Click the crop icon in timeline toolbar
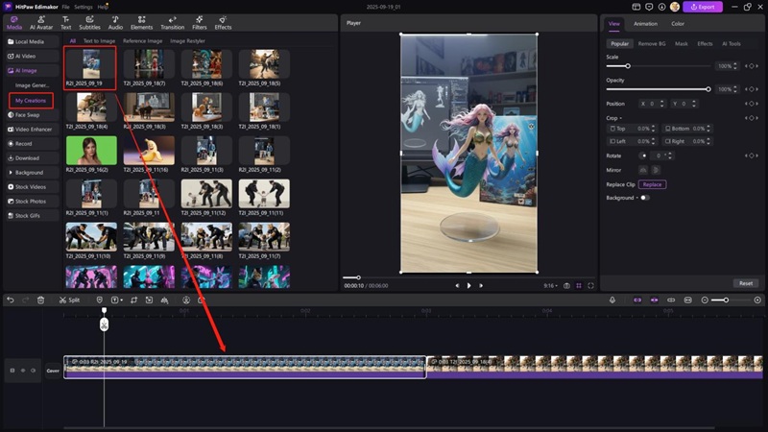 (x=133, y=300)
